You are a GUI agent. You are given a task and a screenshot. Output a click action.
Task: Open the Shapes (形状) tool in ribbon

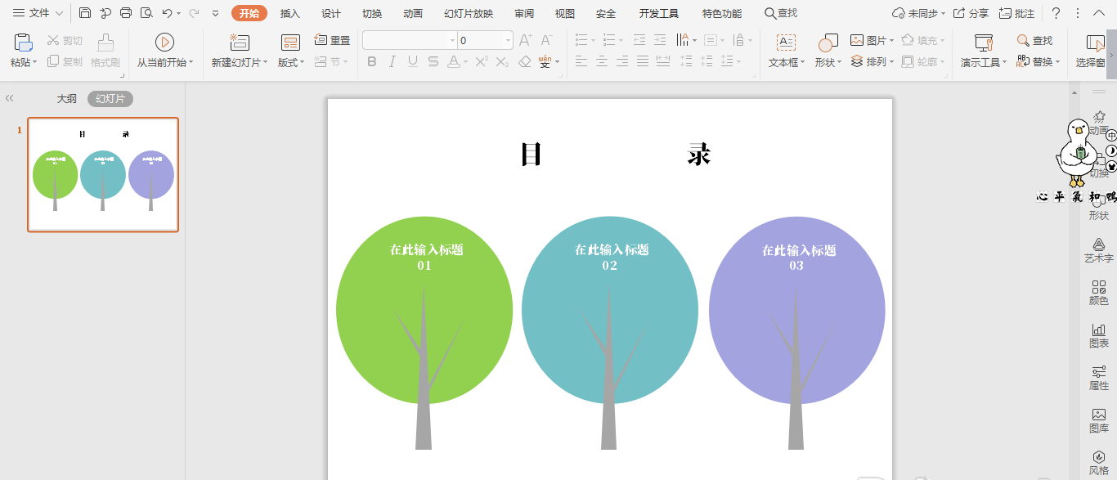coord(828,51)
